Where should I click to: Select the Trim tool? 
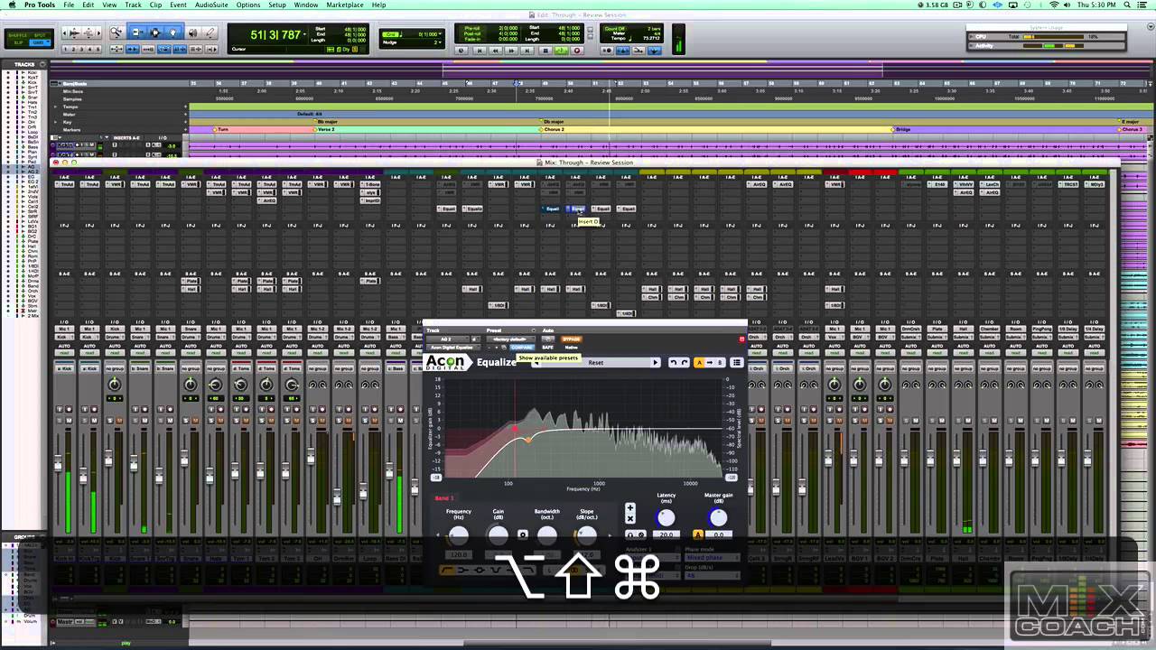click(x=137, y=32)
